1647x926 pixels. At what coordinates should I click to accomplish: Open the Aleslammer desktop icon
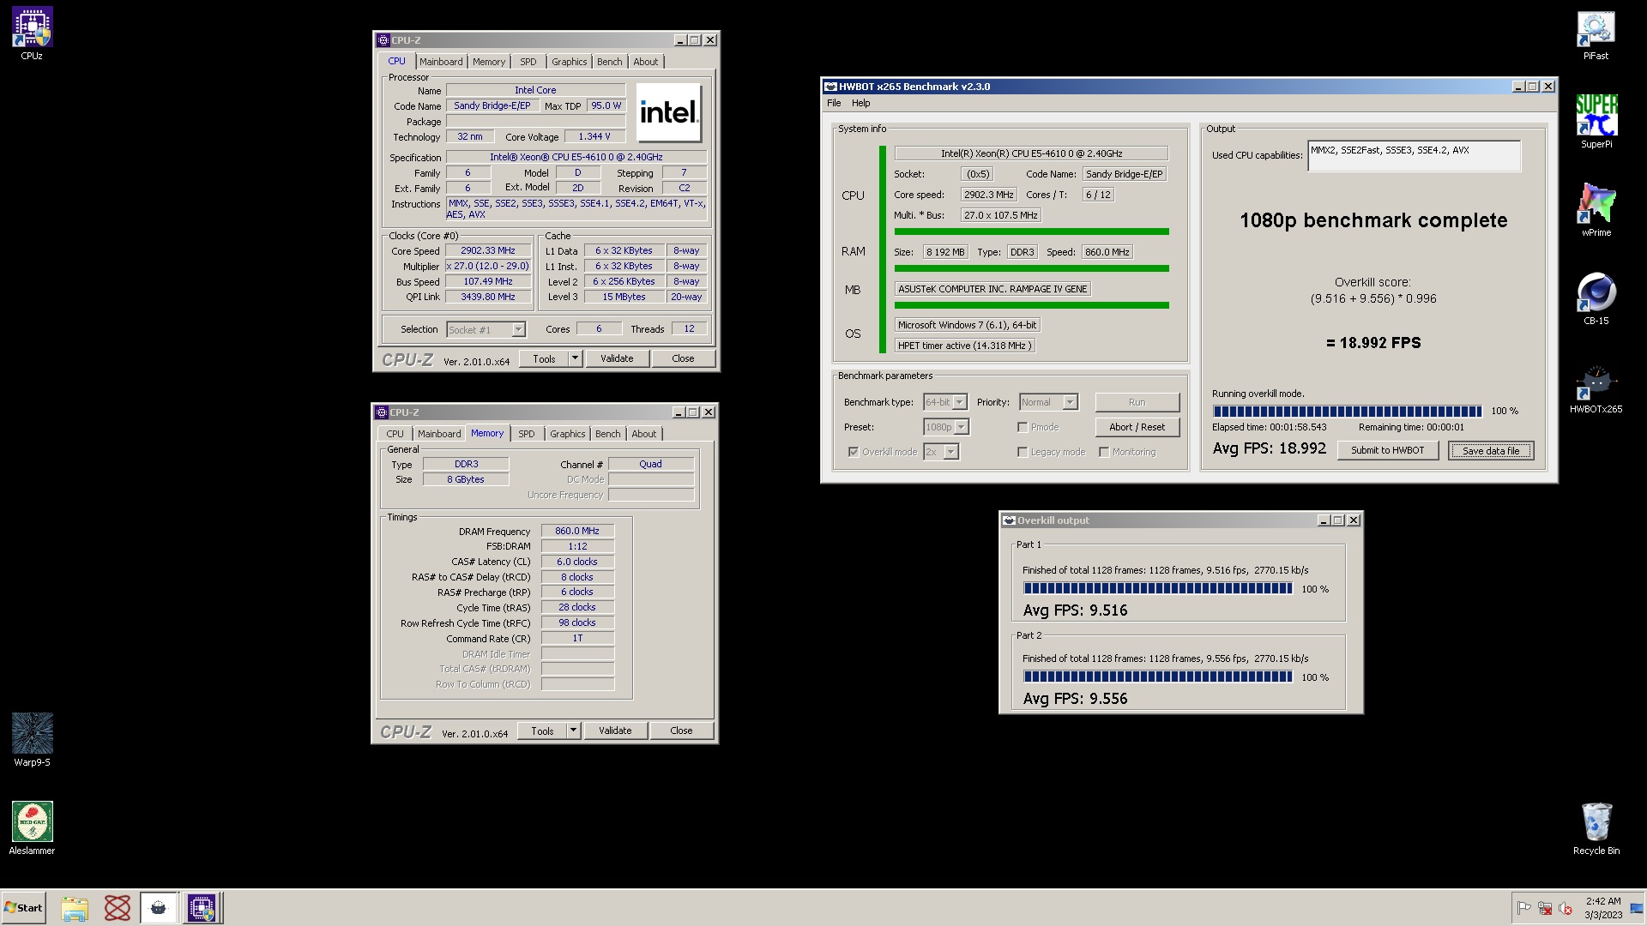[x=32, y=828]
